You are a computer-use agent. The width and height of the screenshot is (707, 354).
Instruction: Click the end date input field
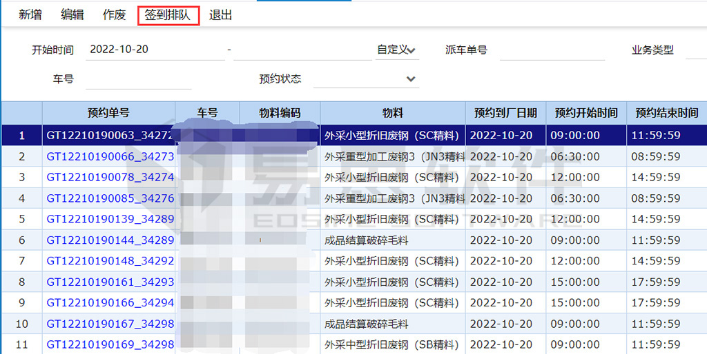(x=302, y=50)
